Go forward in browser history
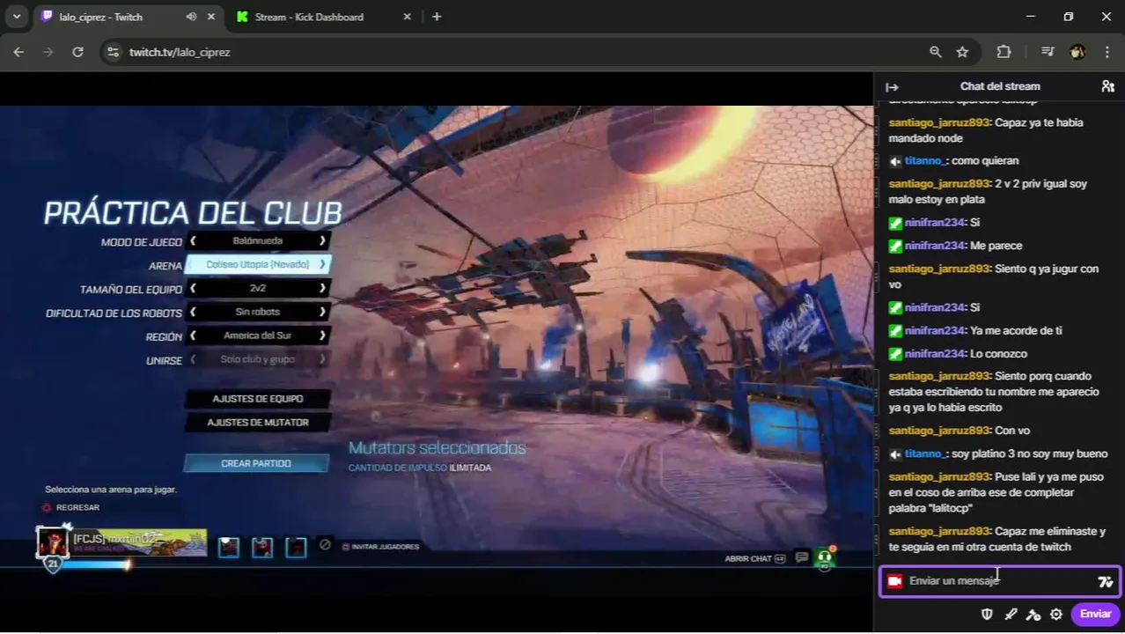This screenshot has height=634, width=1125. tap(48, 52)
